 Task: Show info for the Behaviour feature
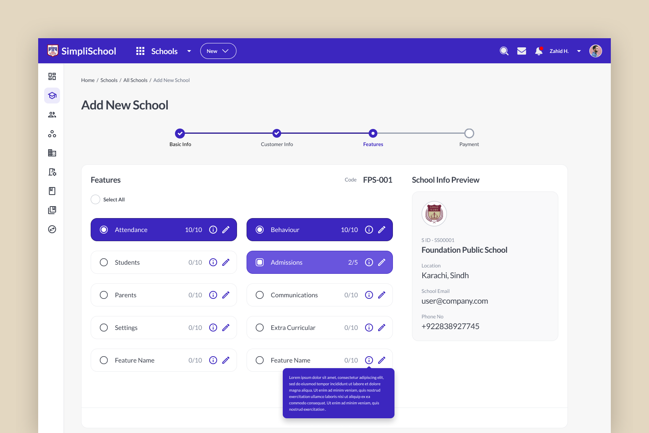[369, 230]
